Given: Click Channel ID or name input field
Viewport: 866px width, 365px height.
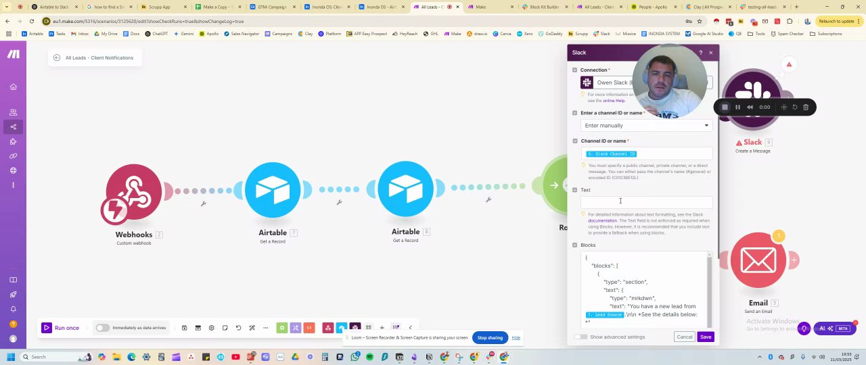Looking at the screenshot, I should pyautogui.click(x=646, y=153).
